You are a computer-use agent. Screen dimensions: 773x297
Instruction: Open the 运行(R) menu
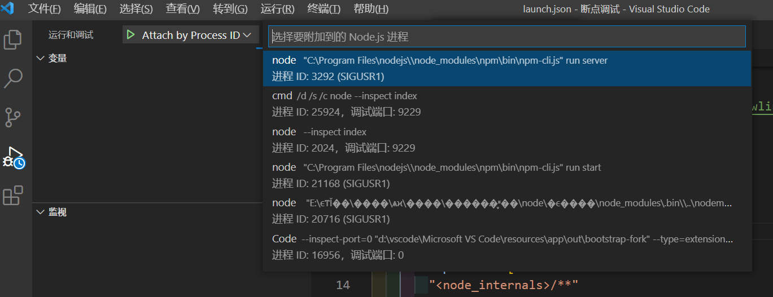pyautogui.click(x=278, y=9)
